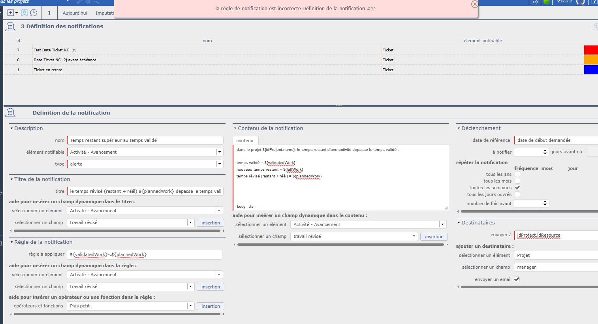Click the green status indicator icon
Viewport: 598px width, 324px height.
pos(547,2)
